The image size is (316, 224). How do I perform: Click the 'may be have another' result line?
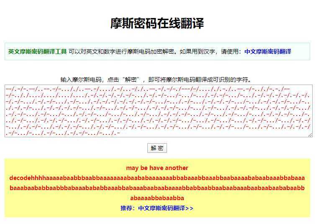(157, 168)
